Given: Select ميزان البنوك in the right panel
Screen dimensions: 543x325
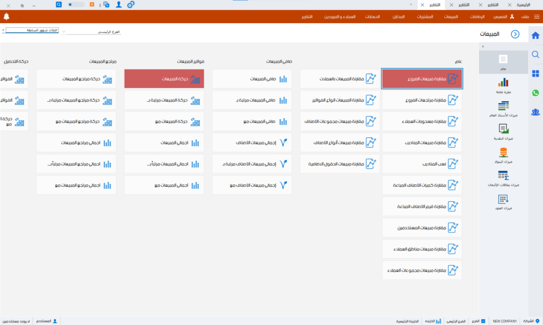Looking at the screenshot, I should tap(503, 157).
